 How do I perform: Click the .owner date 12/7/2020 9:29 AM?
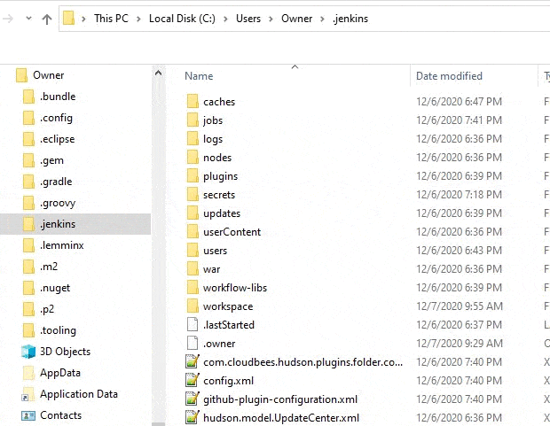tap(460, 344)
